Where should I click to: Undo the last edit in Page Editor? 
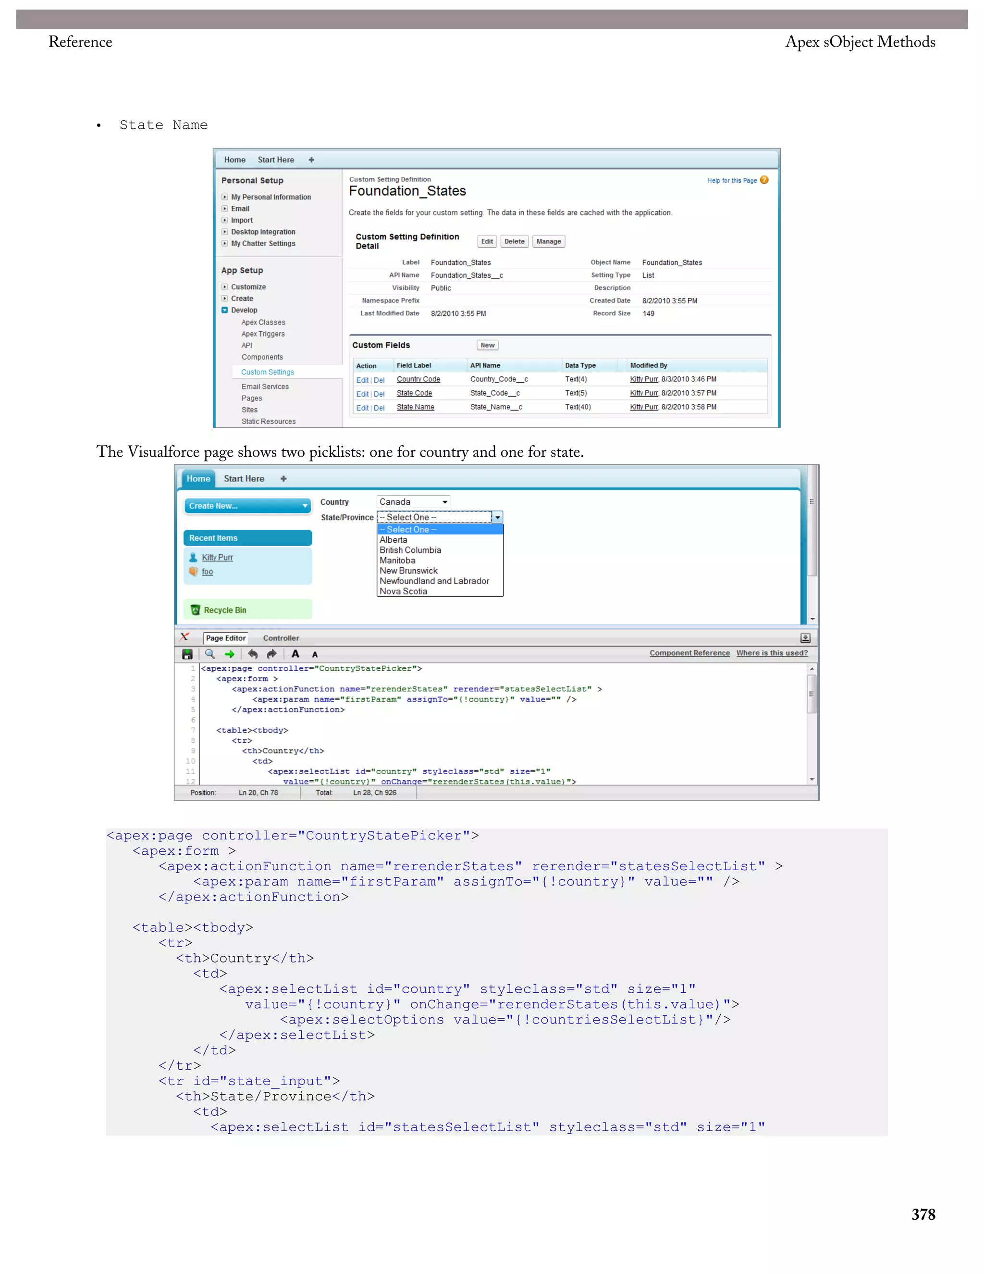[x=252, y=654]
